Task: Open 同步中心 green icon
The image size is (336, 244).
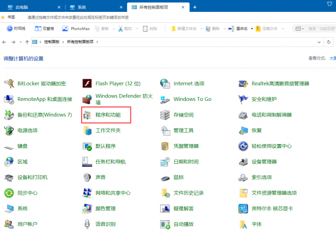Action: pos(9,193)
